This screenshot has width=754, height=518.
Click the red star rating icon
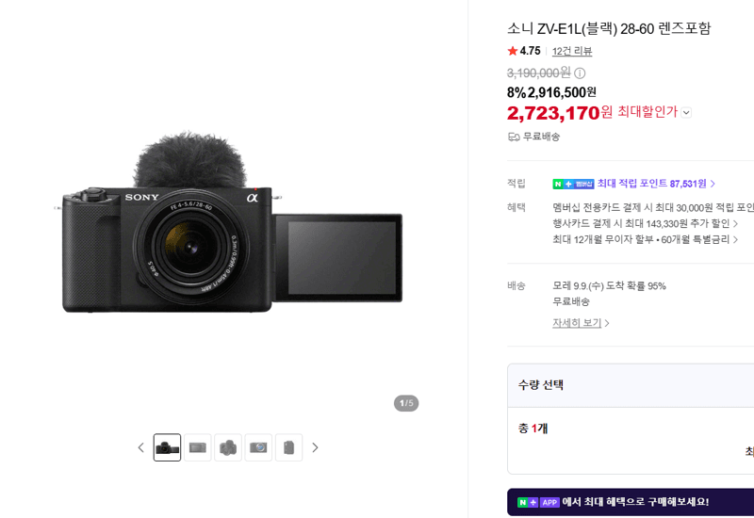[x=513, y=51]
